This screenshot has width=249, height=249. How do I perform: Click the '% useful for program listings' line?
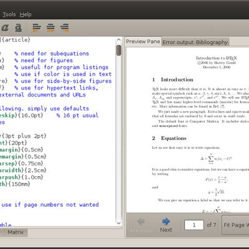(x=62, y=67)
